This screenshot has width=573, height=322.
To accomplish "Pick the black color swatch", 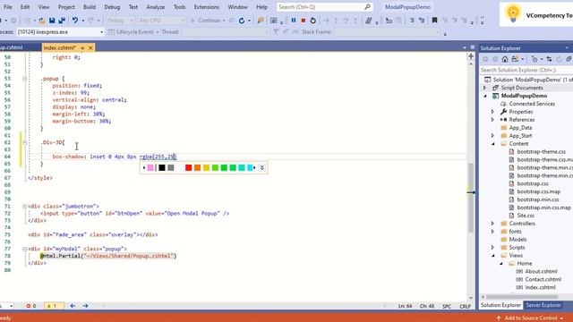I will (x=162, y=167).
